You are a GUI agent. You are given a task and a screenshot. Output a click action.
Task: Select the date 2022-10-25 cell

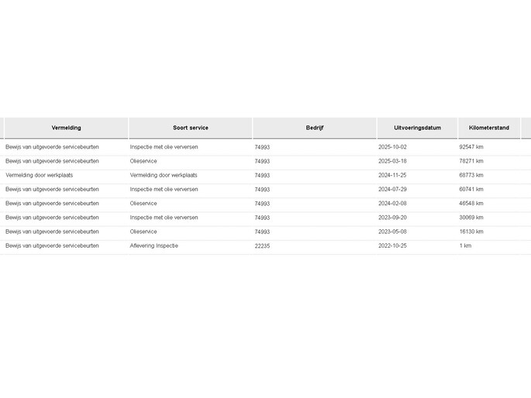(x=392, y=245)
